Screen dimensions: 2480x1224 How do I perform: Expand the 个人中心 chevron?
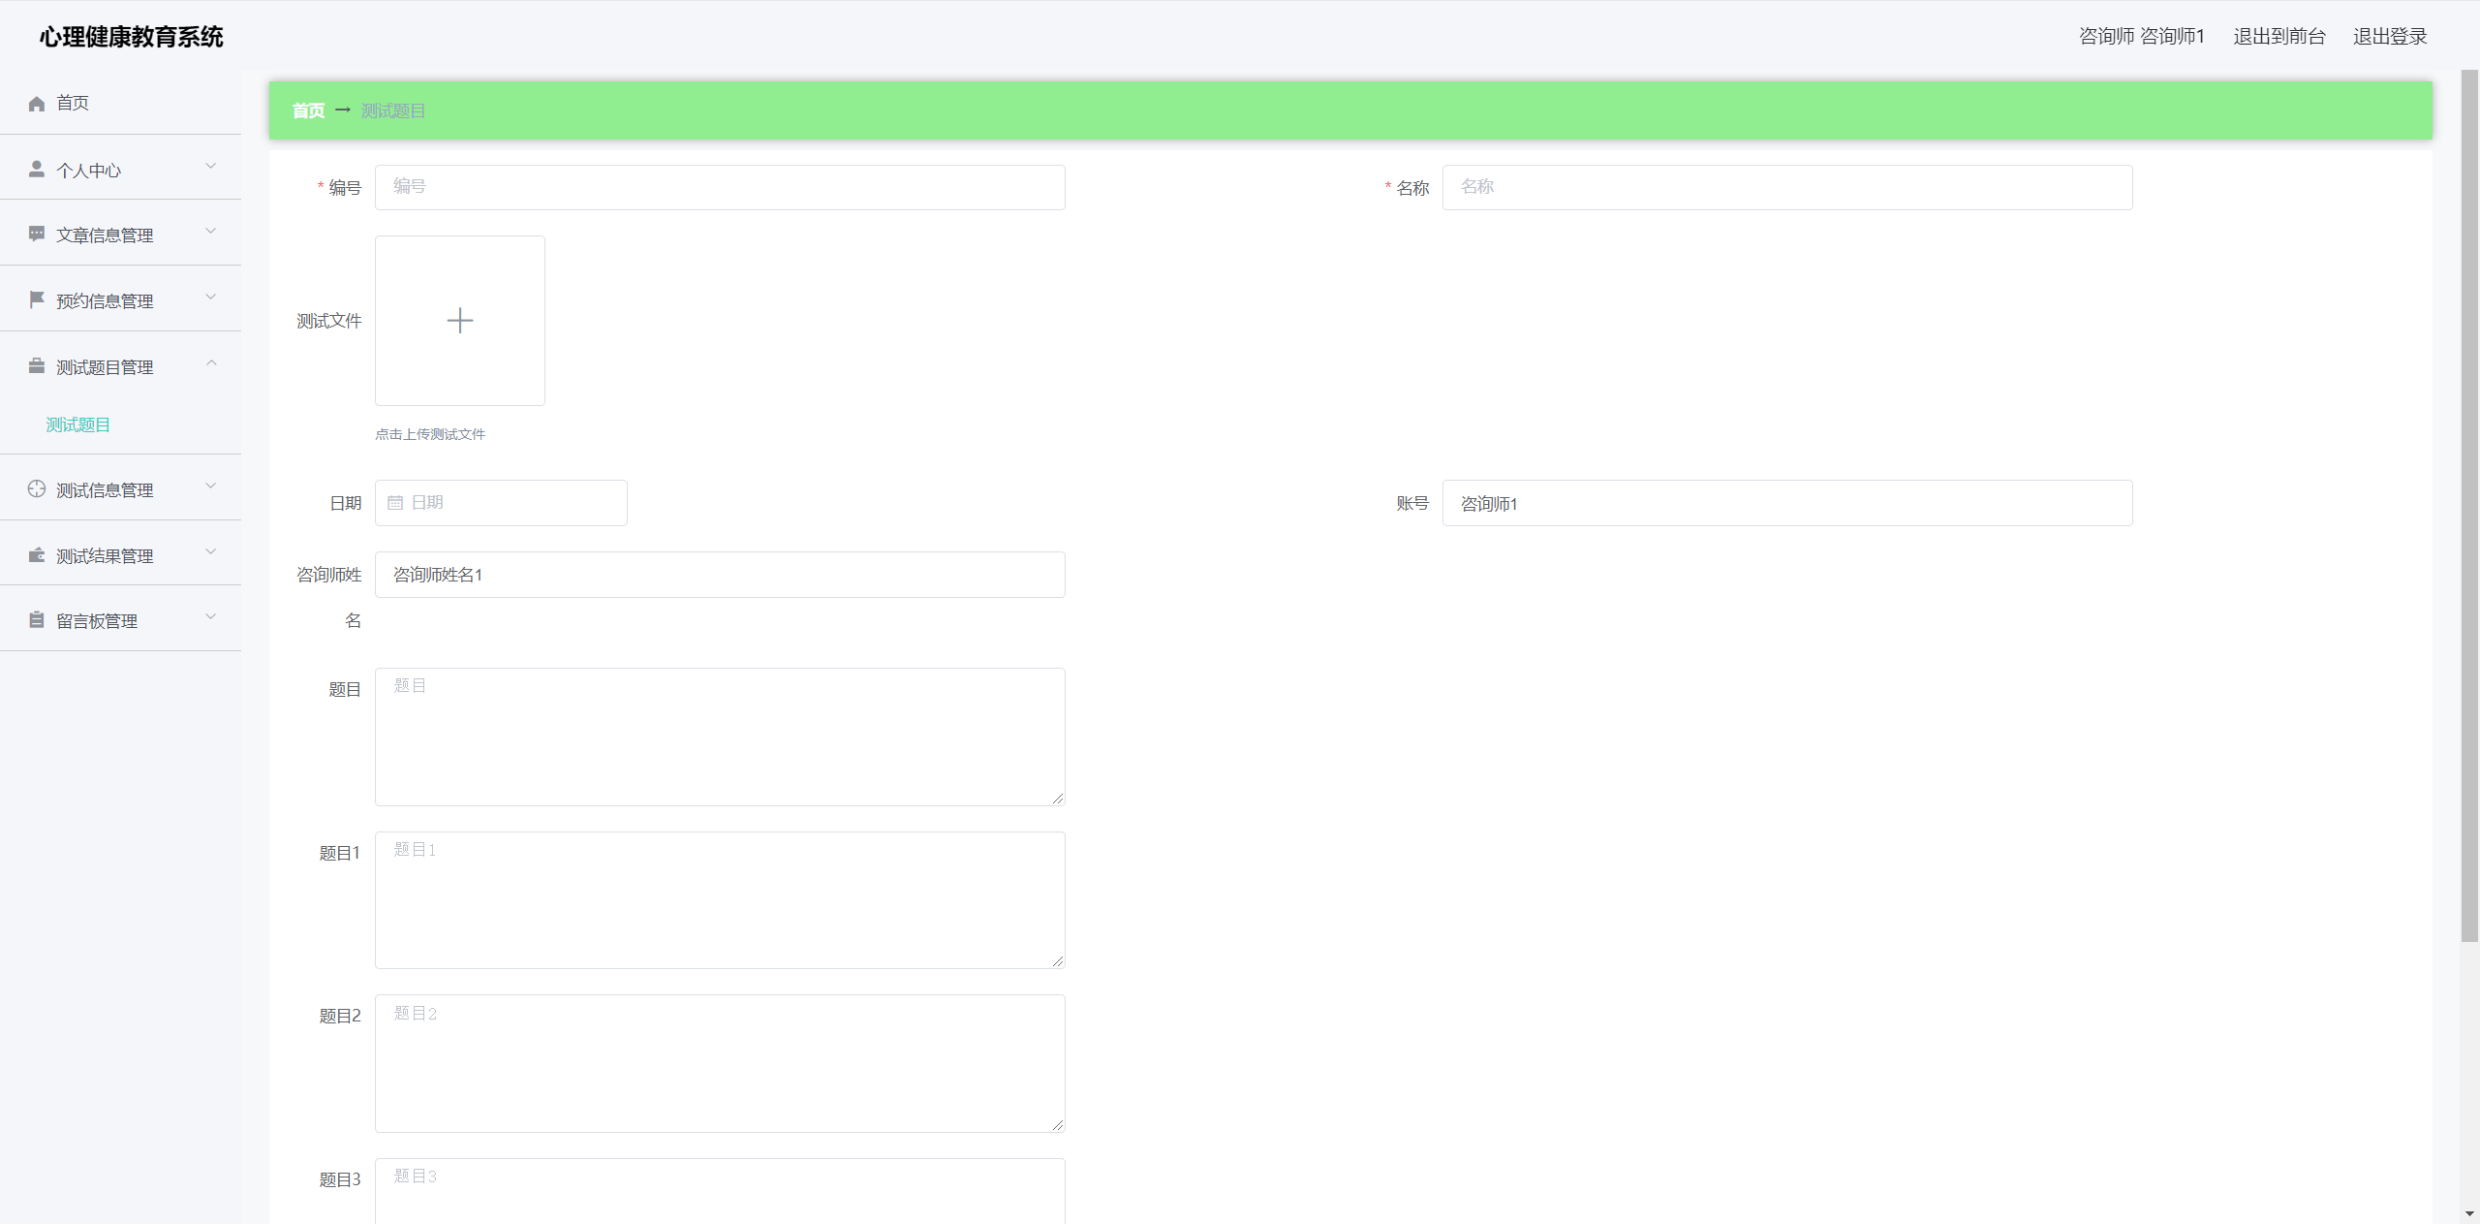point(211,167)
